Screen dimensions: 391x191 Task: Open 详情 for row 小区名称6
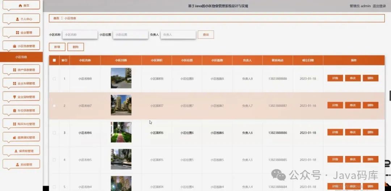[x=335, y=132]
